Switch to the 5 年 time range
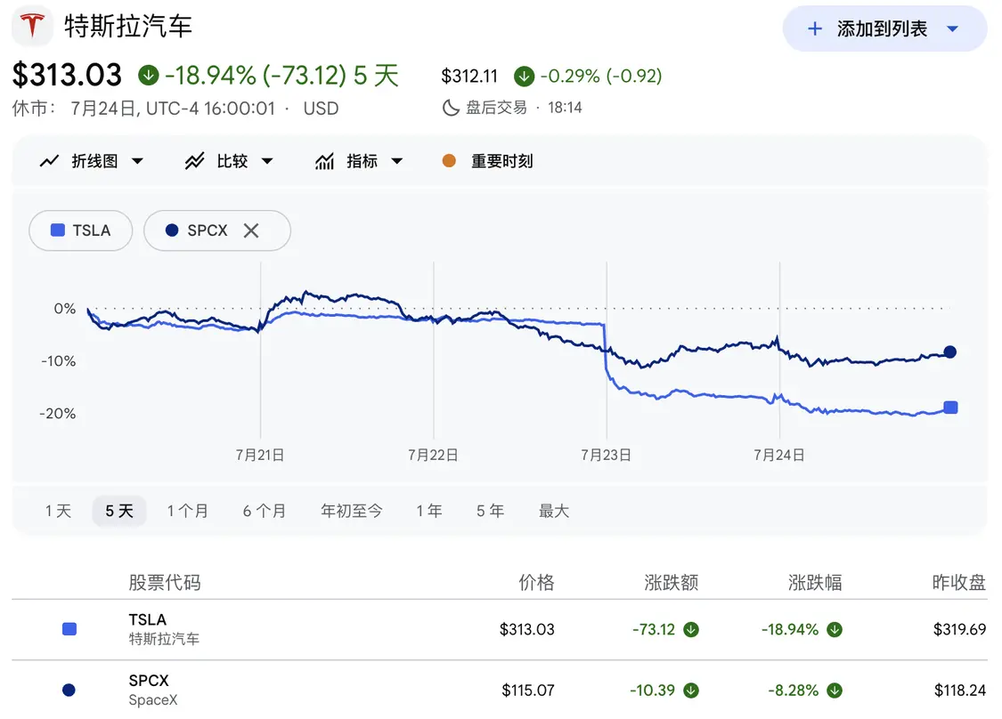The height and width of the screenshot is (719, 1002). click(x=490, y=511)
